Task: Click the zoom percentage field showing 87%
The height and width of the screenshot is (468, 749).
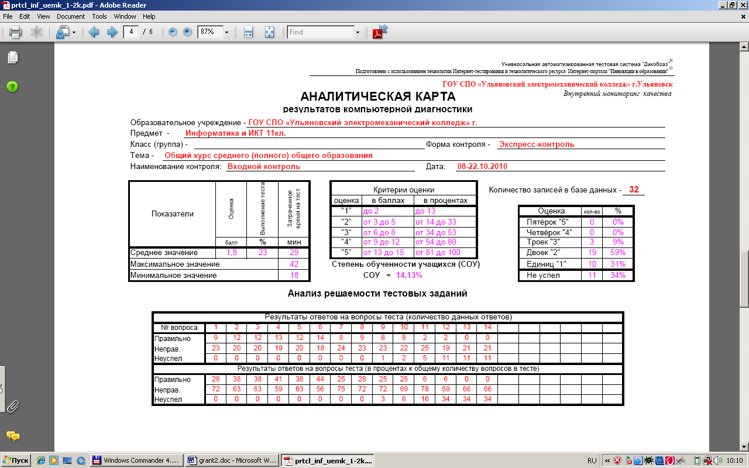Action: pyautogui.click(x=210, y=32)
